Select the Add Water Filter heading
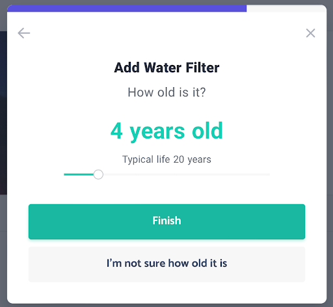This screenshot has width=333, height=307. tap(166, 68)
